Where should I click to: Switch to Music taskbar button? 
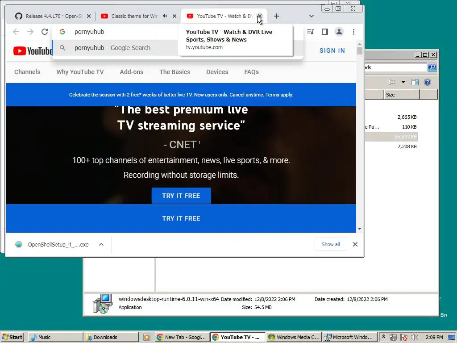(55, 337)
